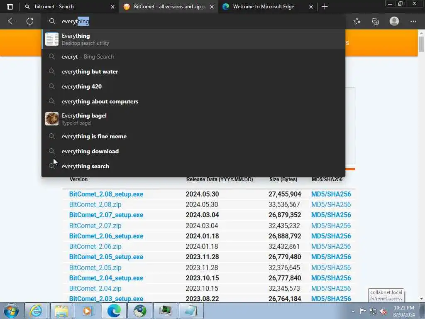Close the bitcomet - Search tab
425x319 pixels.
tap(113, 7)
